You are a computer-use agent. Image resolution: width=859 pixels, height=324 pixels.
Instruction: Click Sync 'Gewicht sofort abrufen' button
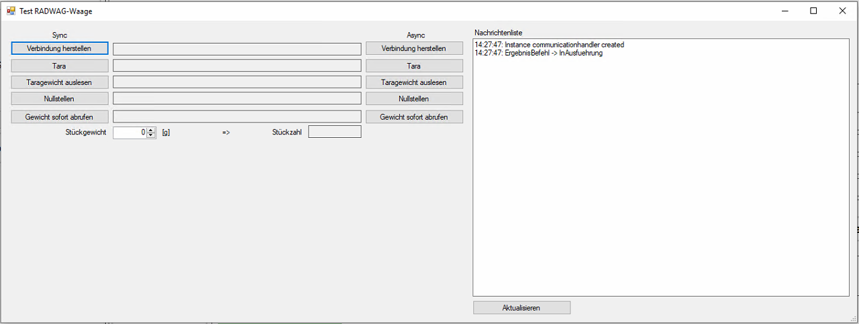[x=60, y=116]
